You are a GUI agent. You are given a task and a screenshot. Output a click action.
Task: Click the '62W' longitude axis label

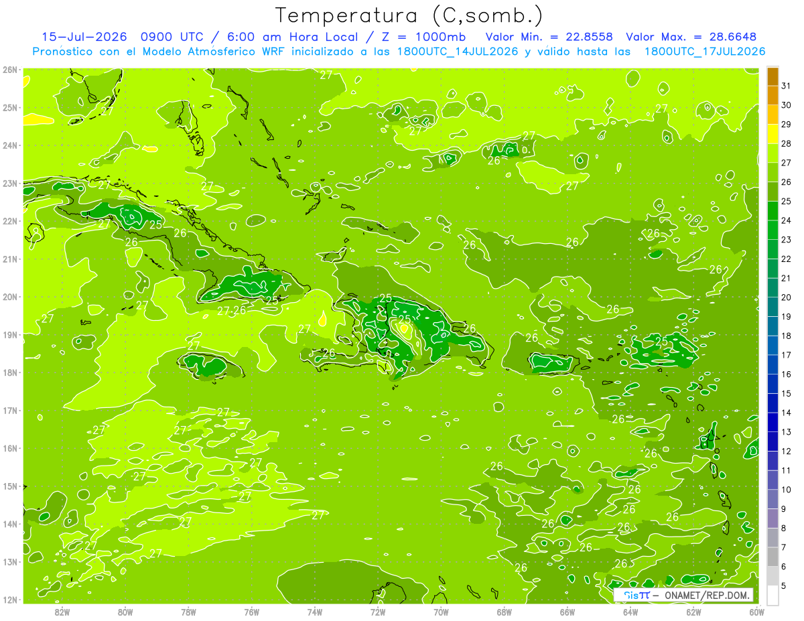[693, 612]
